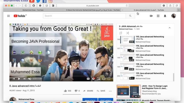Open Safari downloads
The width and height of the screenshot is (184, 103).
coord(164,6)
